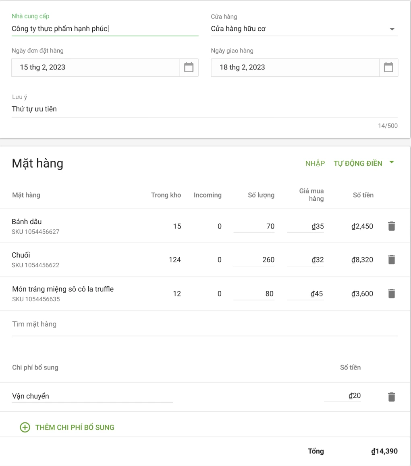Screen dimensions: 411x466
Task: Open calendar for Ngày đơn đặt hàng
Action: [x=189, y=67]
